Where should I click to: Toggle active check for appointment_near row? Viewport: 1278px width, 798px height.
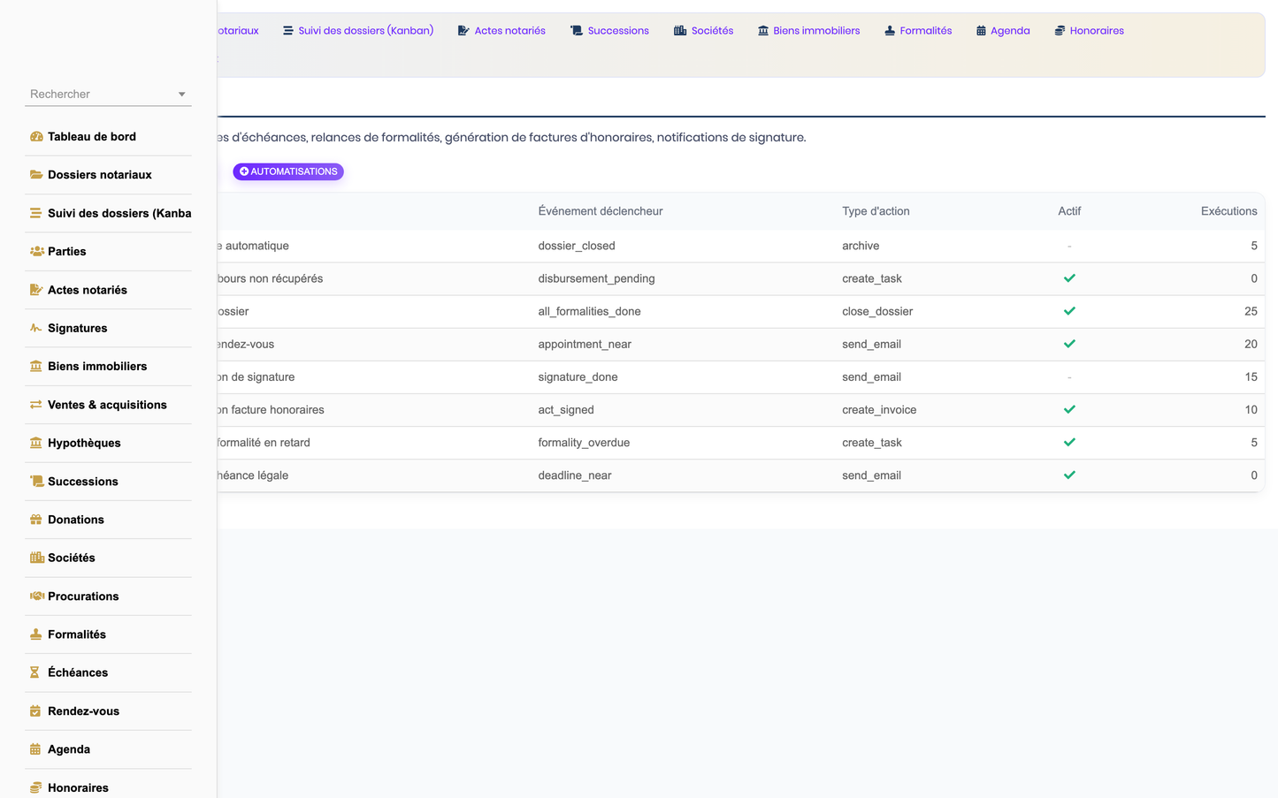coord(1069,344)
